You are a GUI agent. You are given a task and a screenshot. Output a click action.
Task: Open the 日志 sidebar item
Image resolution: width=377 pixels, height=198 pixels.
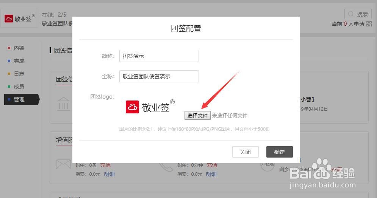click(x=19, y=74)
